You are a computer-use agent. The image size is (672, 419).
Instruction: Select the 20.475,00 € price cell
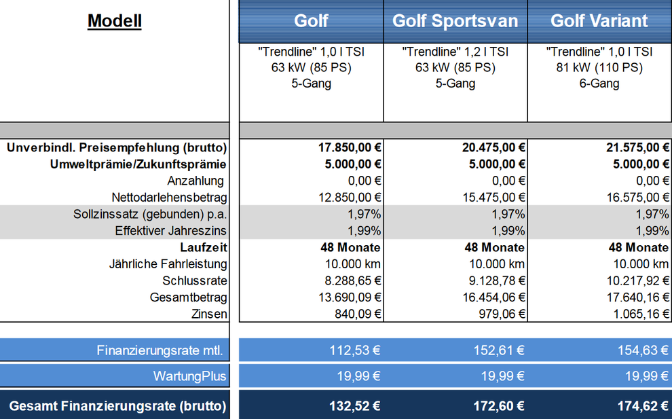click(x=493, y=147)
